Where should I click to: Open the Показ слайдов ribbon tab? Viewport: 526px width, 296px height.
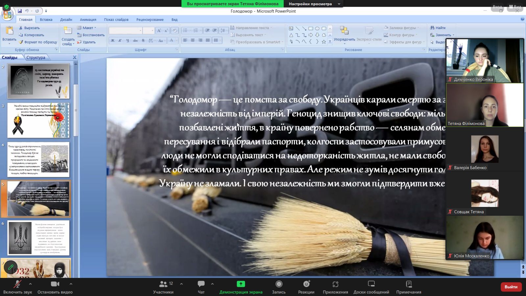pos(116,20)
